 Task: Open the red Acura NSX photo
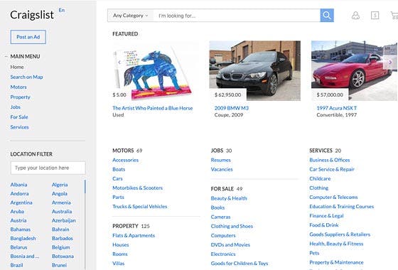[x=354, y=71]
